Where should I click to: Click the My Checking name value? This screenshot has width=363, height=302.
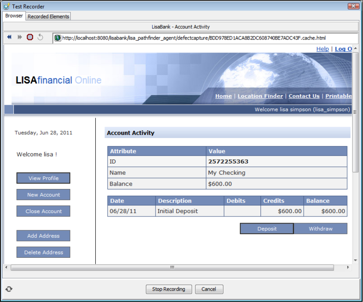tap(226, 173)
